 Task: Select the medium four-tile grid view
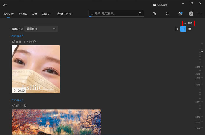183,29
